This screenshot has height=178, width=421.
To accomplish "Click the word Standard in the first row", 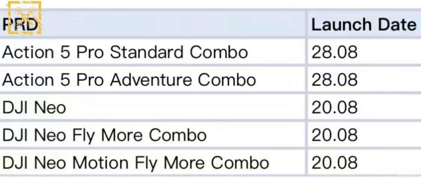I will pyautogui.click(x=147, y=52).
